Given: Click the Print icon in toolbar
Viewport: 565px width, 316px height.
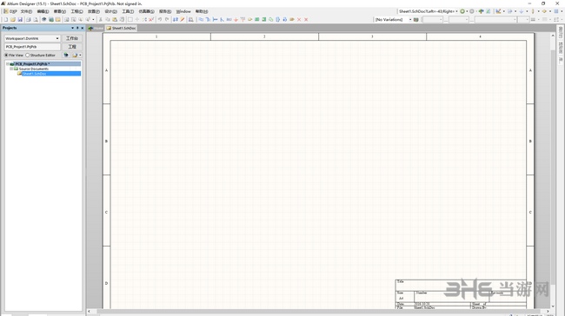Looking at the screenshot, I should [29, 19].
